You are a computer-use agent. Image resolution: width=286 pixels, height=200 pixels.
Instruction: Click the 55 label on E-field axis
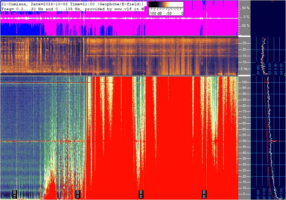point(244,135)
